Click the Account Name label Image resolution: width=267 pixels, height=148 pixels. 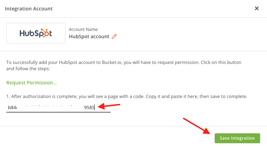point(84,30)
